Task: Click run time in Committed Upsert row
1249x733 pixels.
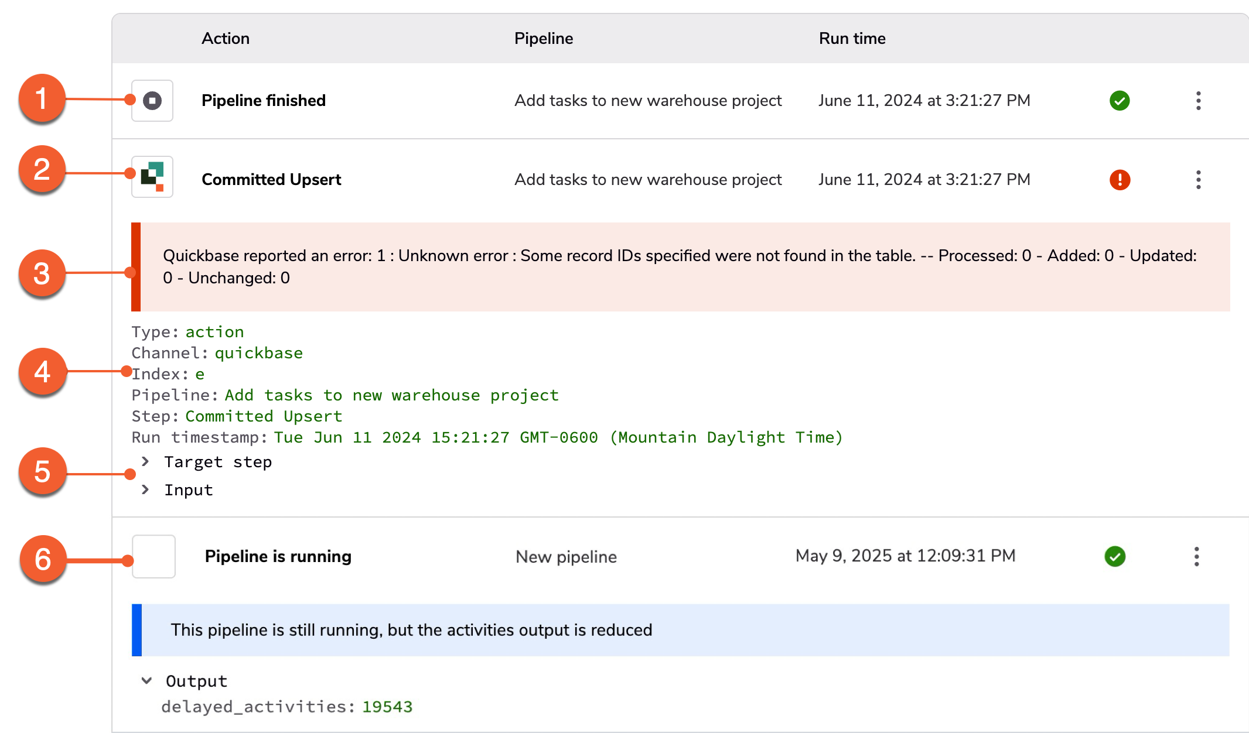Action: [x=924, y=180]
